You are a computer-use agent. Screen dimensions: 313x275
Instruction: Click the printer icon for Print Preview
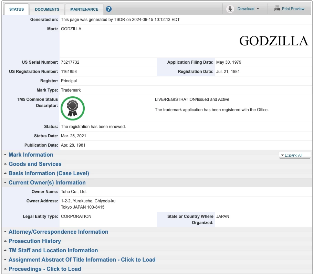(x=277, y=8)
